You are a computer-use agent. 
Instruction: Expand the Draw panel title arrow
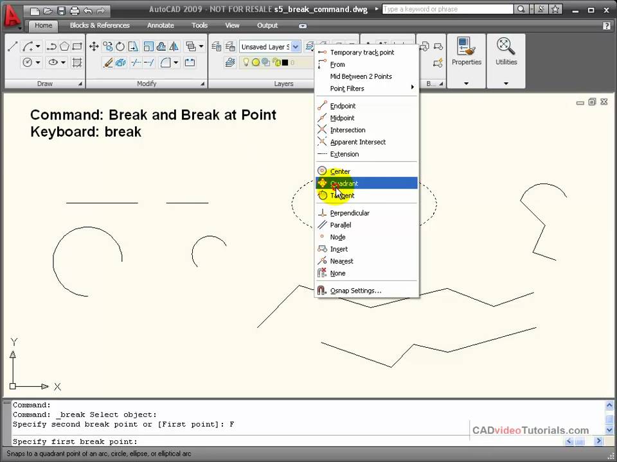80,83
